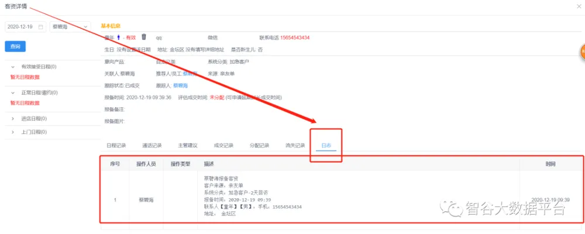Open the 蔡碧海 staff dropdown
The image size is (585, 234).
click(70, 27)
